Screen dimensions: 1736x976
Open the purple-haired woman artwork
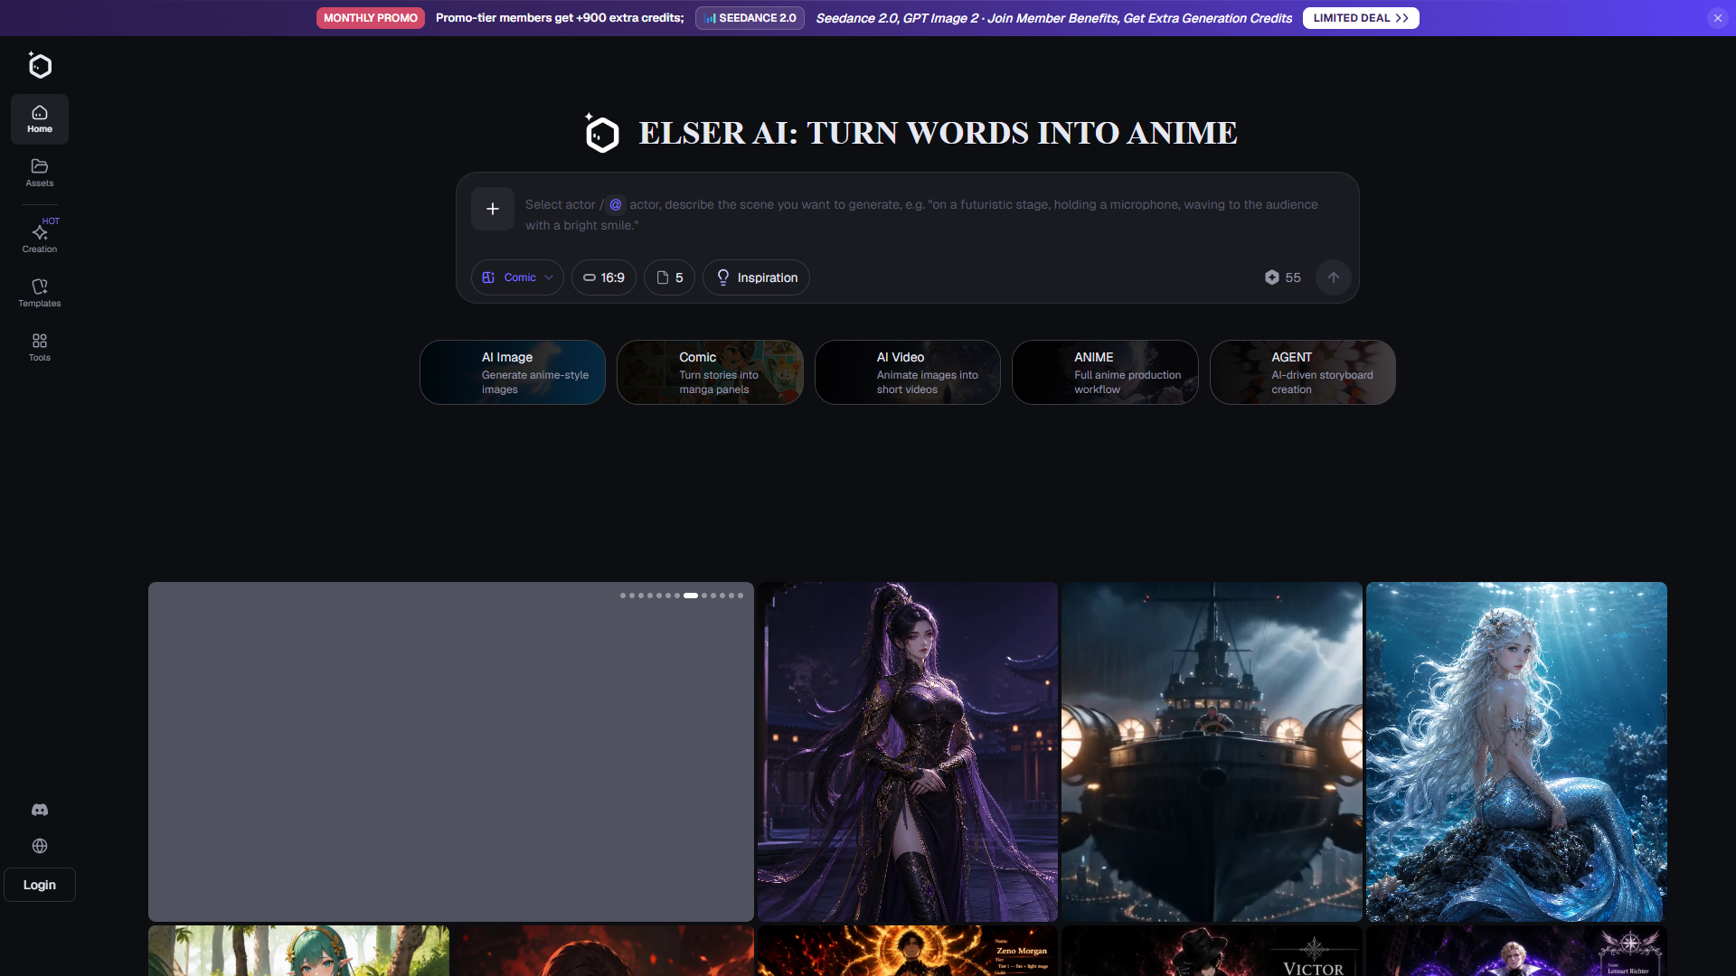907,752
